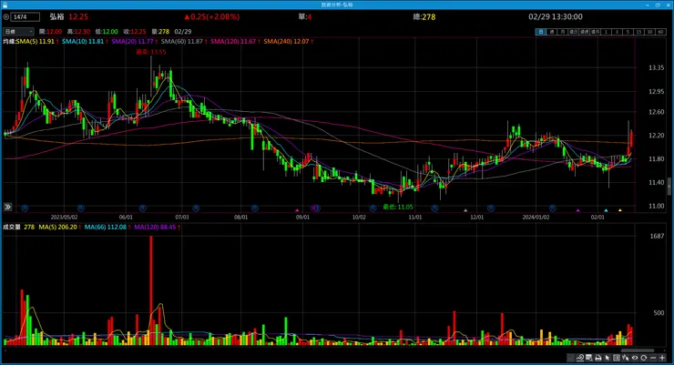Click the drawing line tool icon
674x365 pixels.
point(580,358)
